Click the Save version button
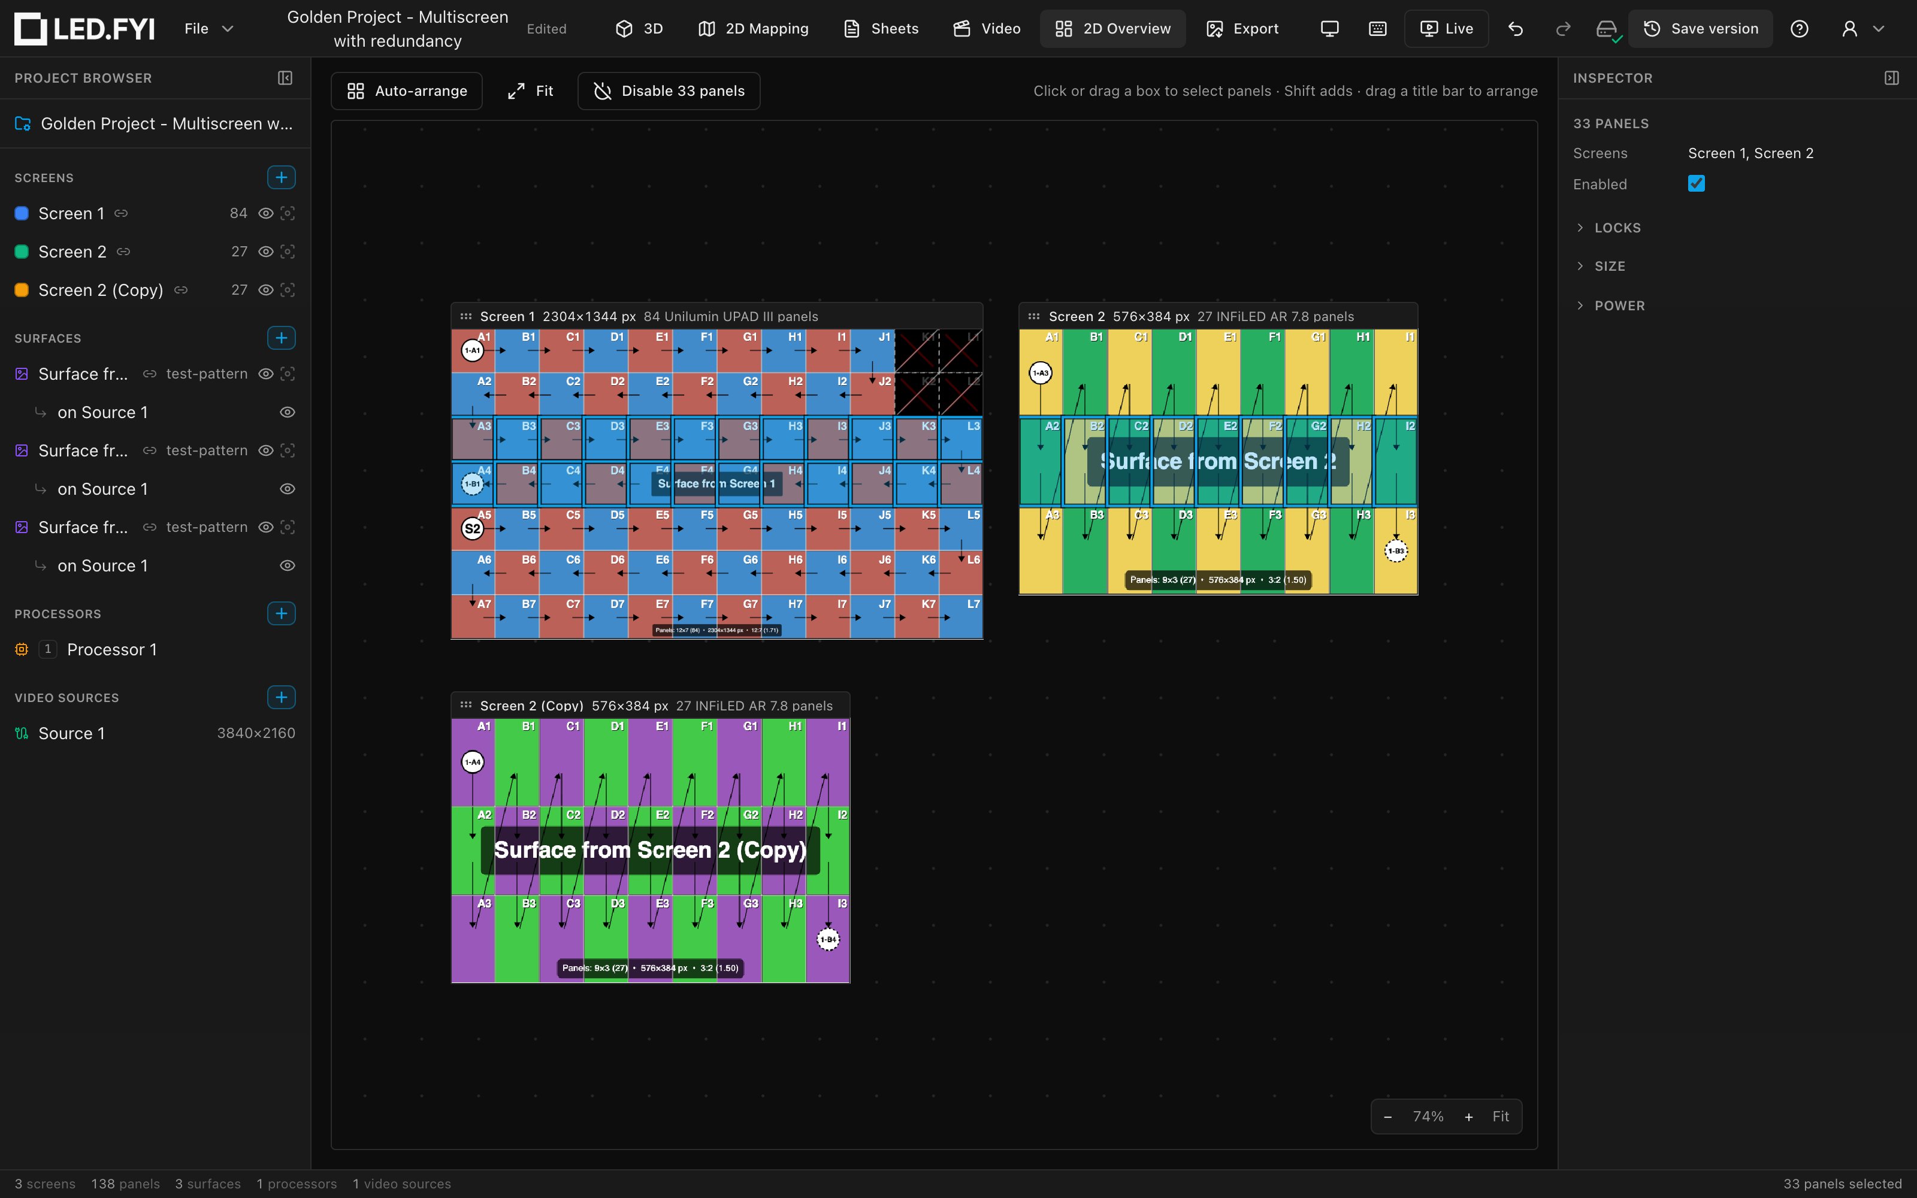Viewport: 1917px width, 1198px height. coord(1701,29)
